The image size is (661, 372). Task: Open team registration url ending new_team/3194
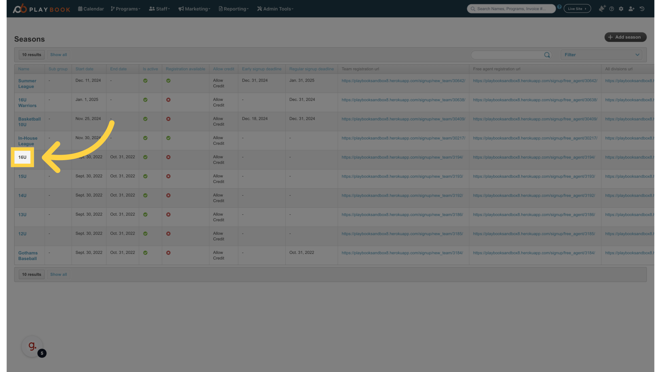pyautogui.click(x=402, y=157)
